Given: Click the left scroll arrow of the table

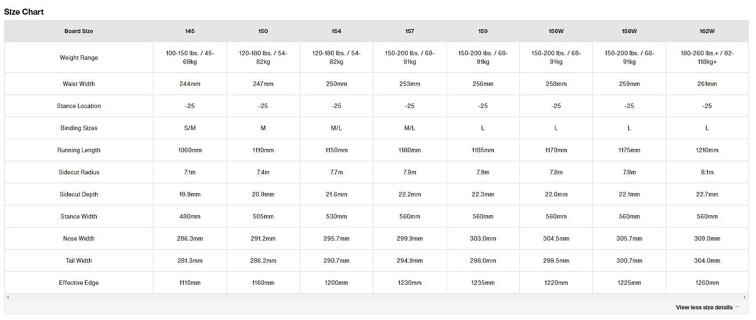Looking at the screenshot, I should (8, 297).
